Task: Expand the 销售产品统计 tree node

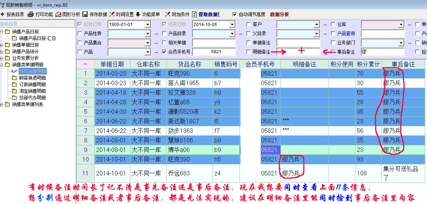Action: pos(2,51)
